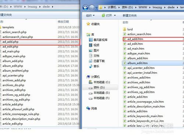The width and height of the screenshot is (184, 138).
Task: Click the folder icon in the address bar
Action: pyautogui.click(x=101, y=7)
